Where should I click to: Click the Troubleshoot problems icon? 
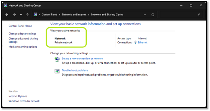tap(57, 71)
